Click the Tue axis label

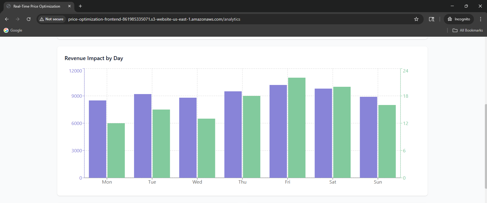coord(152,182)
